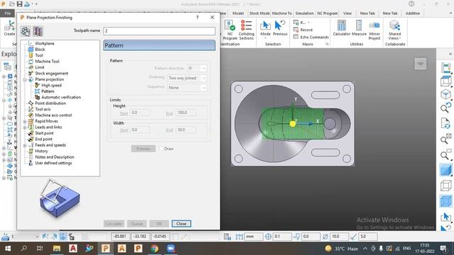Image resolution: width=454 pixels, height=255 pixels.
Task: Open the View ribbon tab
Action: pos(347,13)
